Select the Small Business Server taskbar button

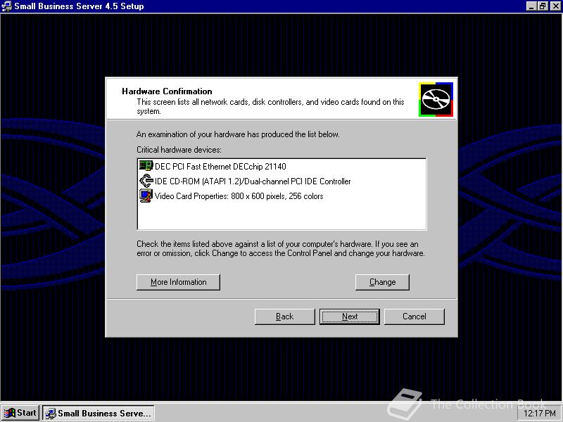[99, 413]
